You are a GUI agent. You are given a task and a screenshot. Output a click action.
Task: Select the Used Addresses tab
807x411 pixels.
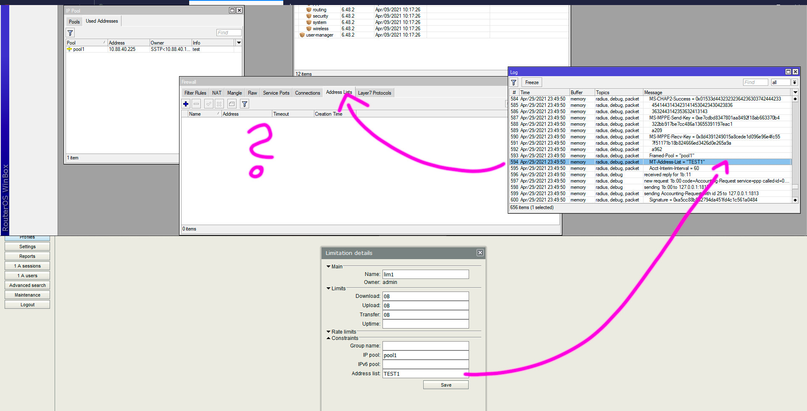[102, 21]
